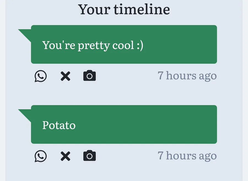Share the "Potato" message via WhatsApp icon

tap(41, 156)
